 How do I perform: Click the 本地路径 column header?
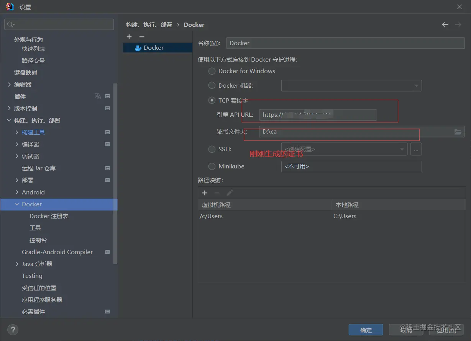point(399,205)
